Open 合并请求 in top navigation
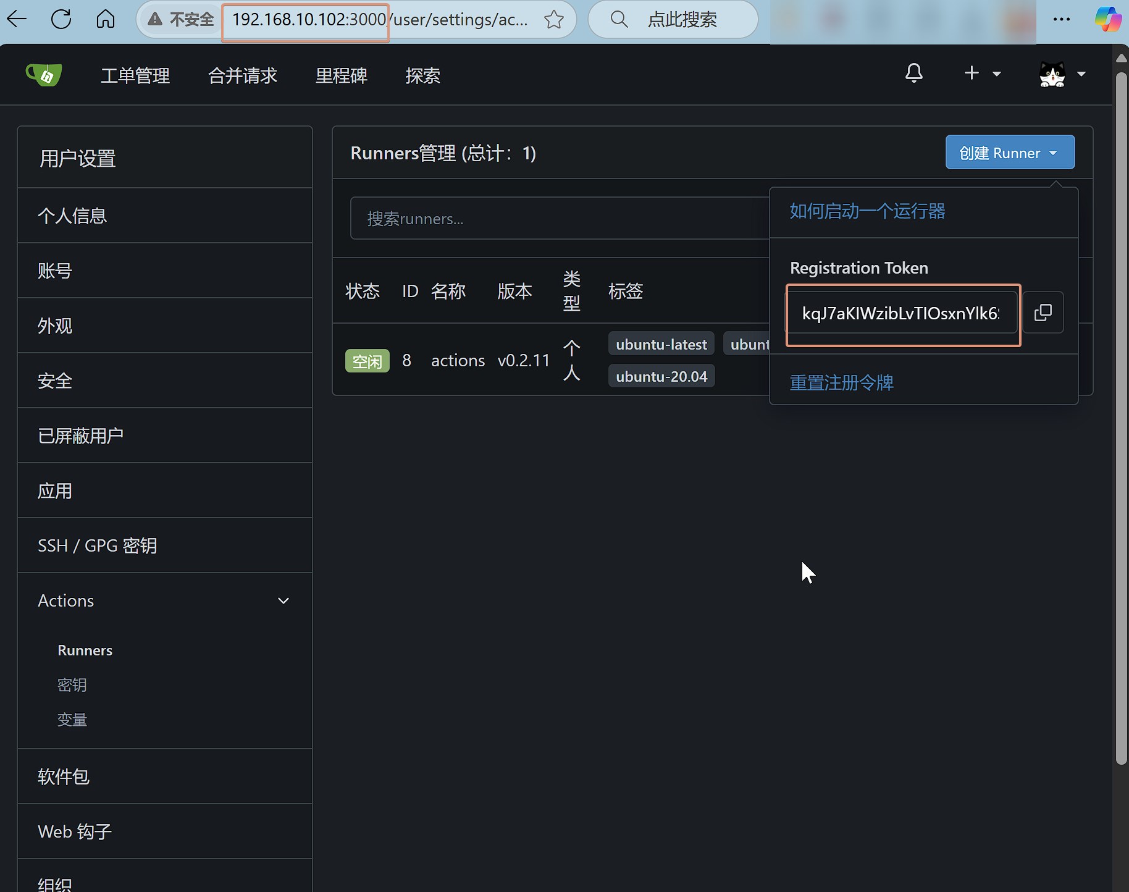The image size is (1129, 892). [x=243, y=76]
